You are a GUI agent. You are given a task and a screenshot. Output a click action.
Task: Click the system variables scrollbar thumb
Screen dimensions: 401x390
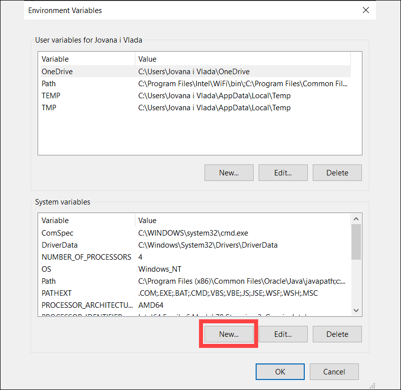(x=356, y=242)
